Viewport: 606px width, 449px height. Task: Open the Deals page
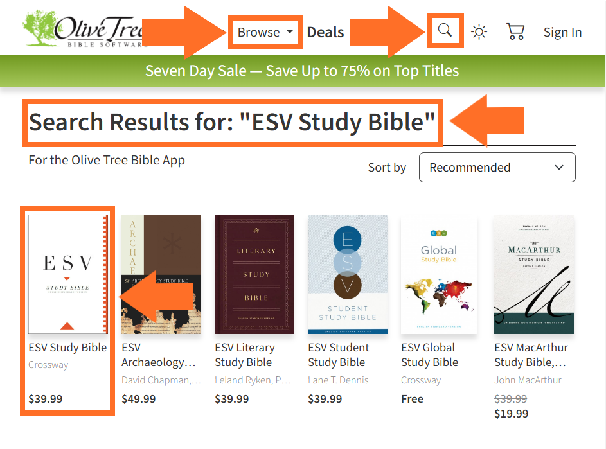click(325, 32)
